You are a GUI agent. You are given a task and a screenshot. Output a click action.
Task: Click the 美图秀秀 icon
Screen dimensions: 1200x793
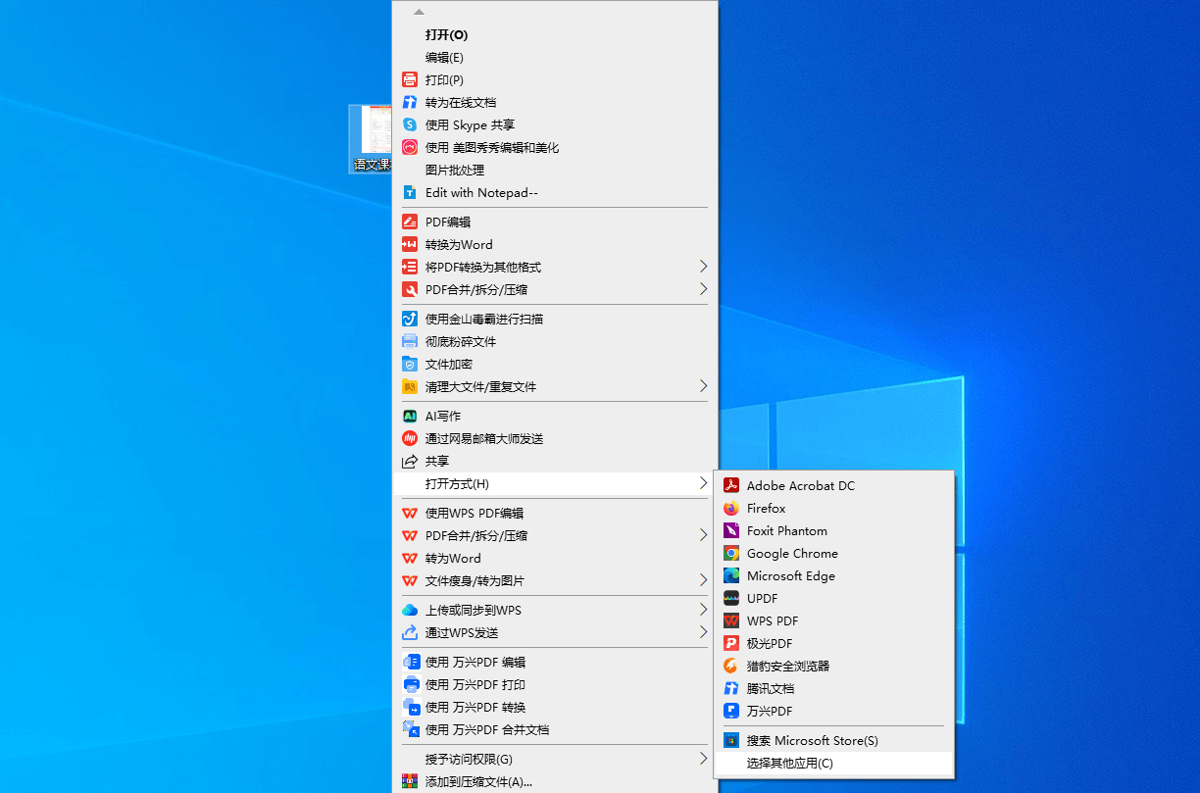coord(410,148)
